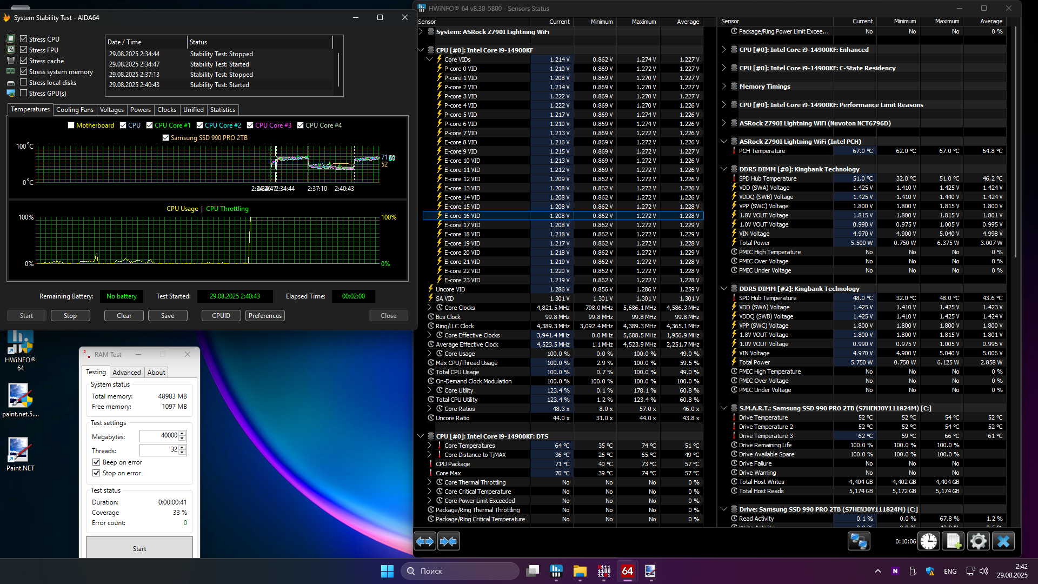
Task: Click thermometer icon of PCH Temperature row
Action: pyautogui.click(x=734, y=151)
